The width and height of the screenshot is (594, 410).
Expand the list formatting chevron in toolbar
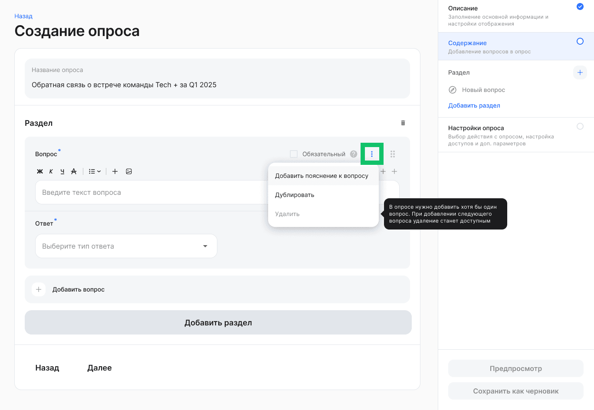(x=99, y=171)
